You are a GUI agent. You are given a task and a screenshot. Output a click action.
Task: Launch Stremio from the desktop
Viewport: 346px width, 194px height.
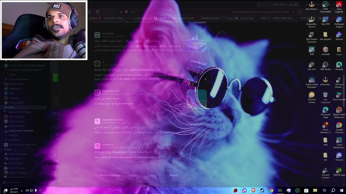[x=339, y=36]
